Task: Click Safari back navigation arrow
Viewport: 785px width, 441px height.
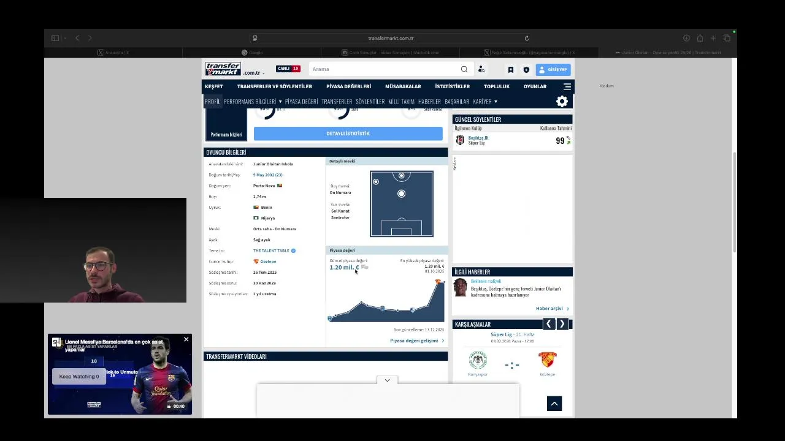Action: (x=77, y=38)
